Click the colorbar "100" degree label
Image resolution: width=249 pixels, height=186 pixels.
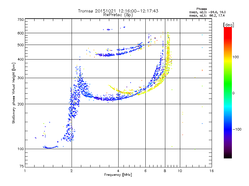(236, 57)
